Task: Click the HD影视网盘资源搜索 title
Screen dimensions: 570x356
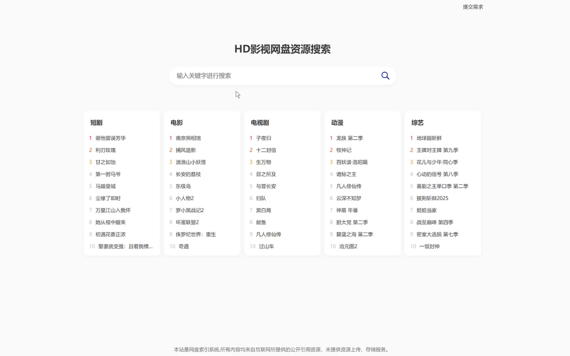Action: [282, 49]
